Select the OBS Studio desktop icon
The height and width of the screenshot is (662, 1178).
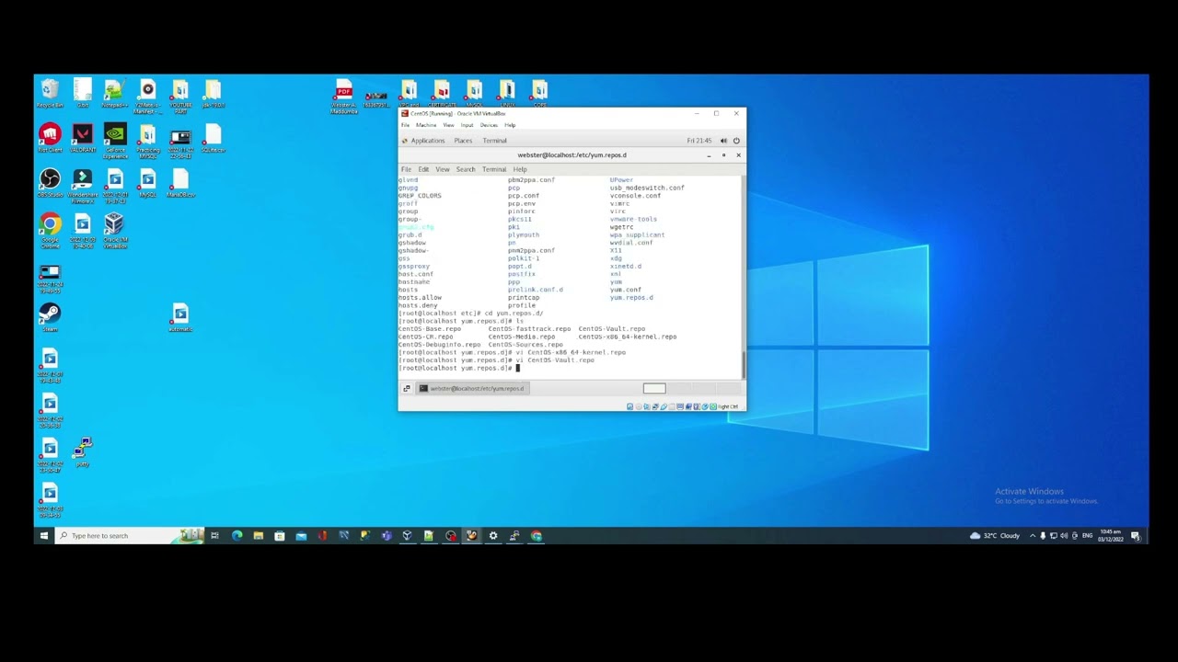click(x=50, y=183)
